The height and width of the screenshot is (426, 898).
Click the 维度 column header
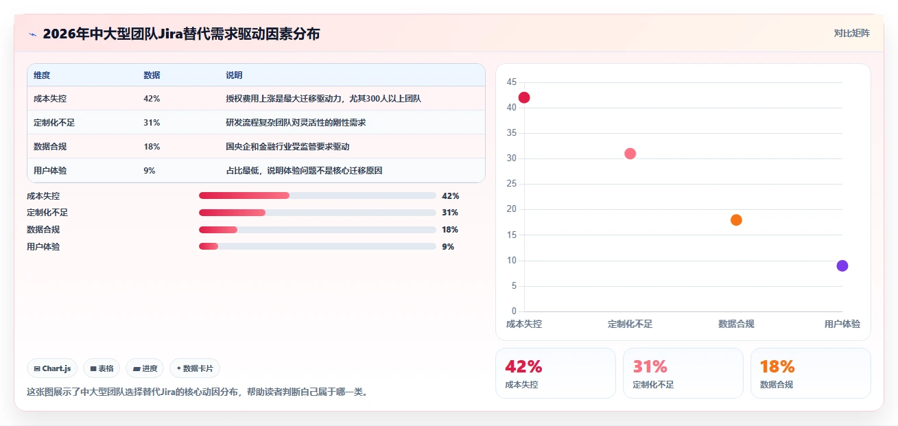pos(42,75)
